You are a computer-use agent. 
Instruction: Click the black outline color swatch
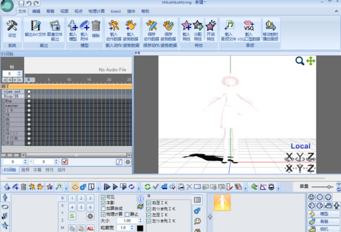coord(140,228)
